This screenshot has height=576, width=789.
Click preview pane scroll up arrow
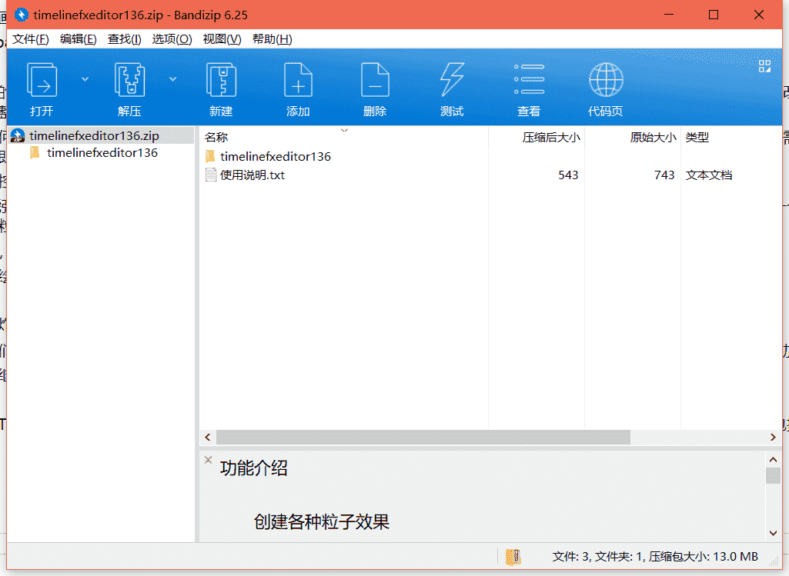click(x=774, y=459)
